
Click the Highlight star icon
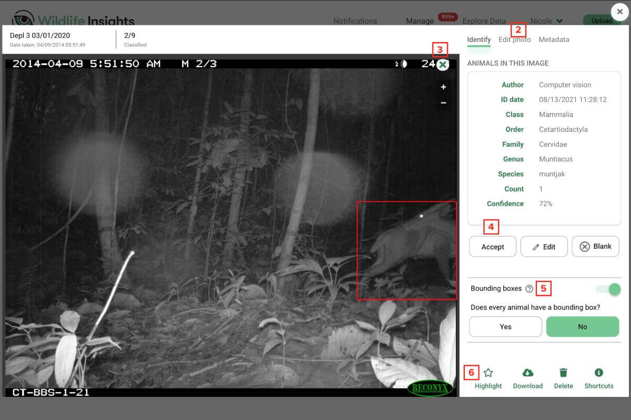[488, 373]
